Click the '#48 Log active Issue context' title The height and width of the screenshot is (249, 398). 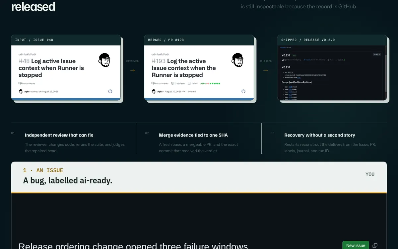click(51, 68)
